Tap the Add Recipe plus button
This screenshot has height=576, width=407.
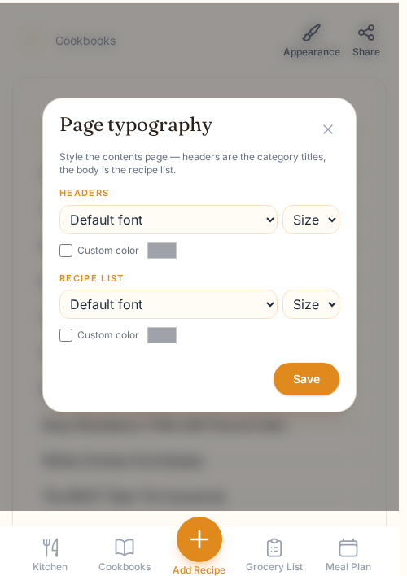click(x=199, y=539)
